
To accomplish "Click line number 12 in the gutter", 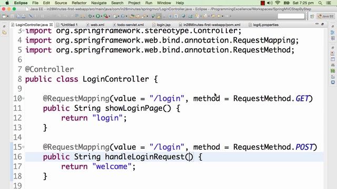I will [17, 118].
